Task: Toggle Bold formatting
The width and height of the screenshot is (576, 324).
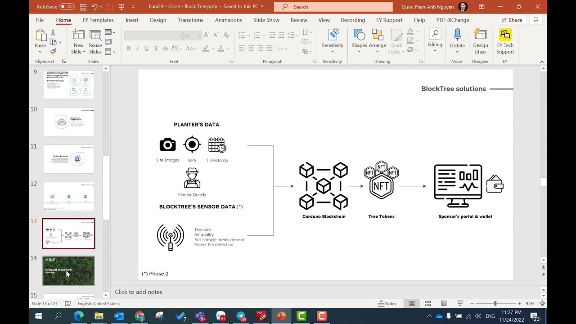Action: coord(129,48)
